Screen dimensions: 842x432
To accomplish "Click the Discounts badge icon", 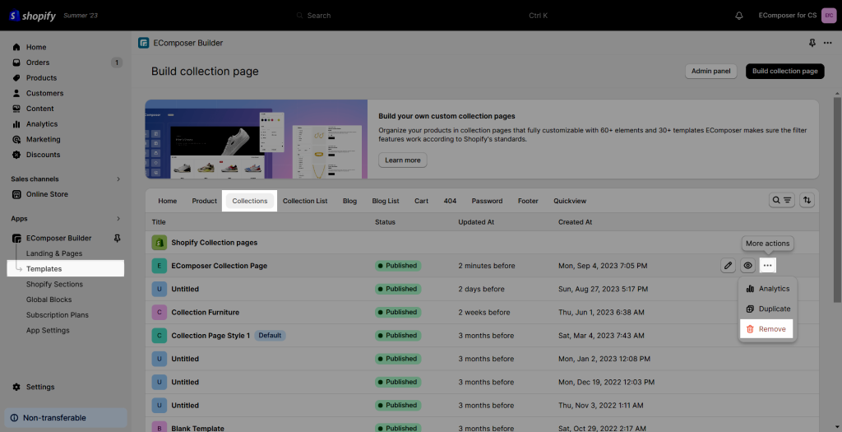I will pyautogui.click(x=16, y=155).
